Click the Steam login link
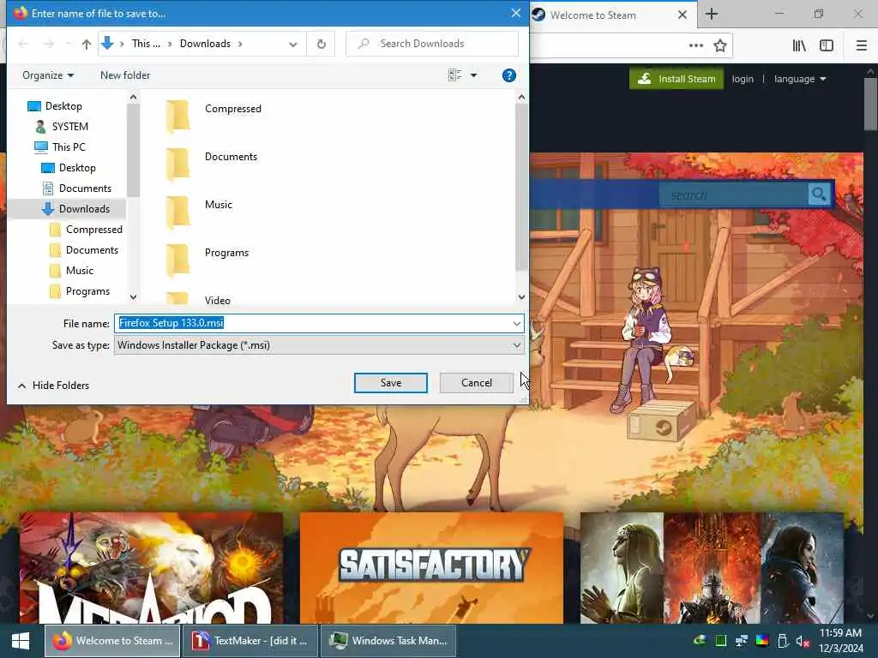 (743, 79)
